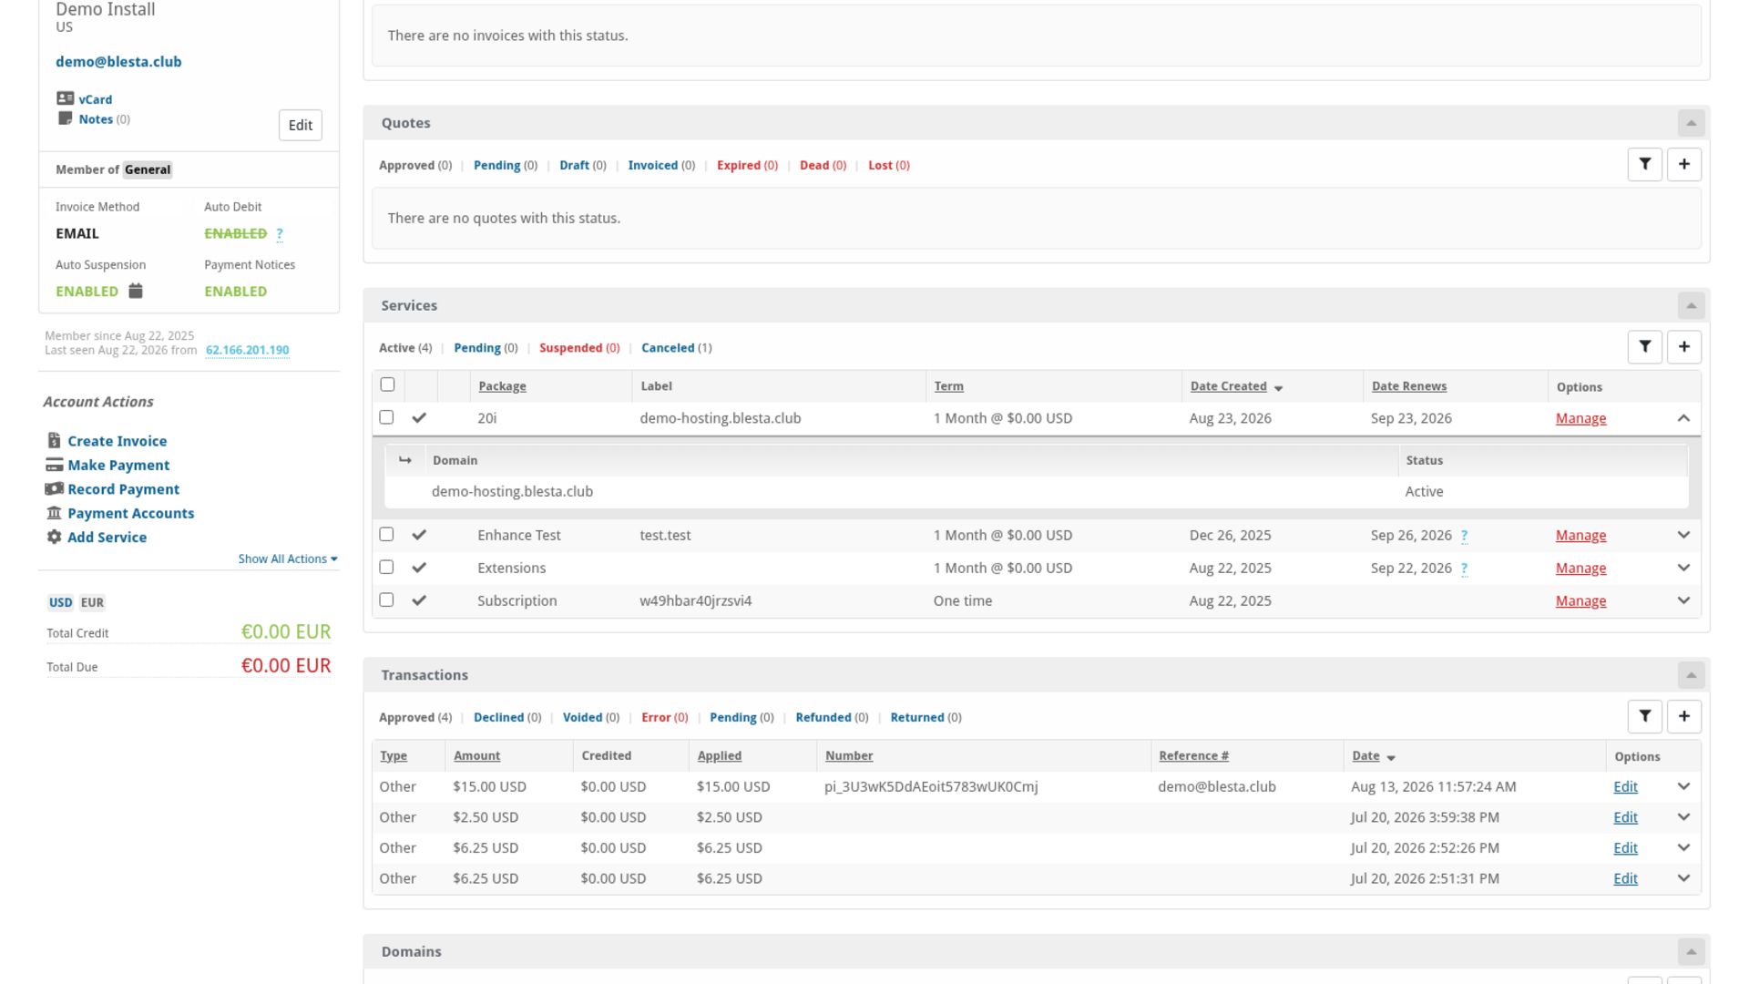Screen dimensions: 1749x984
Task: Click the sort arrow on transactions Date
Action: tap(1391, 758)
